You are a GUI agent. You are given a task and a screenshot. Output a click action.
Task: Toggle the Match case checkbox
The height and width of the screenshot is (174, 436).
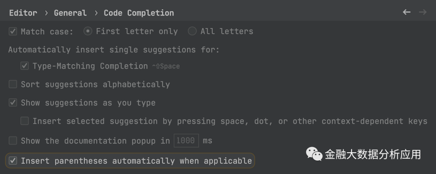tap(13, 31)
